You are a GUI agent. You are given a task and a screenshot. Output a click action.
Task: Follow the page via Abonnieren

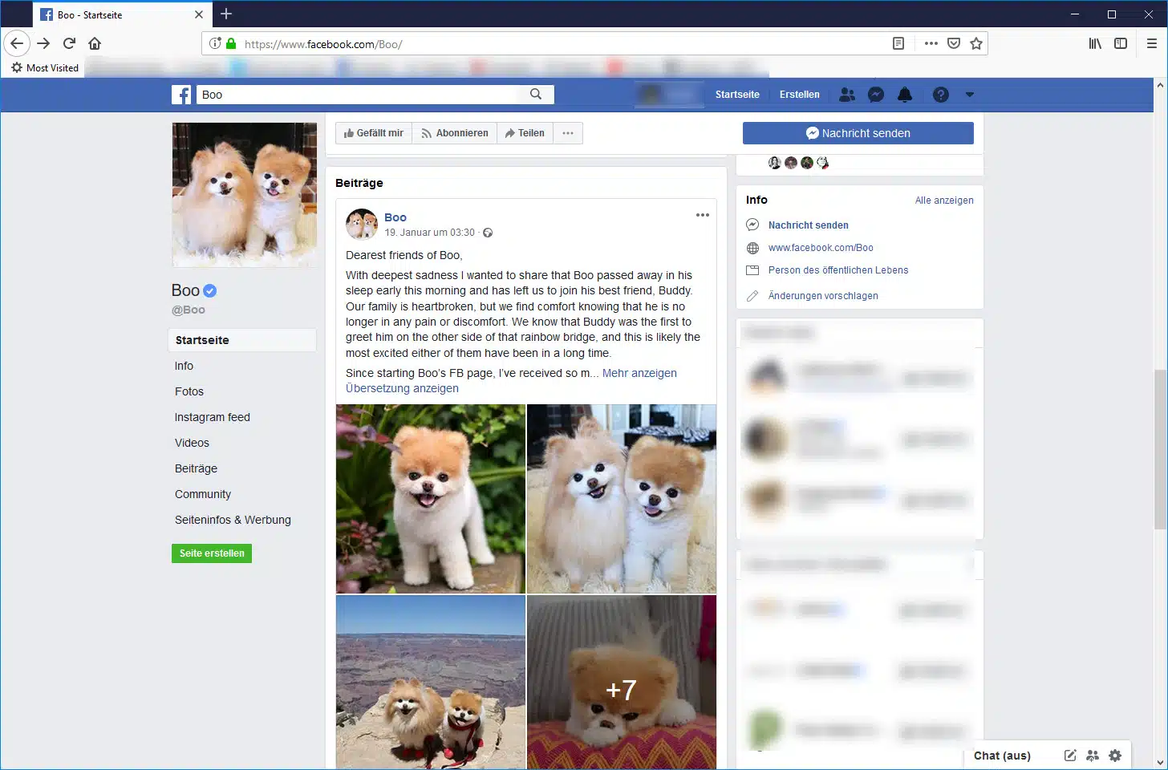[455, 133]
